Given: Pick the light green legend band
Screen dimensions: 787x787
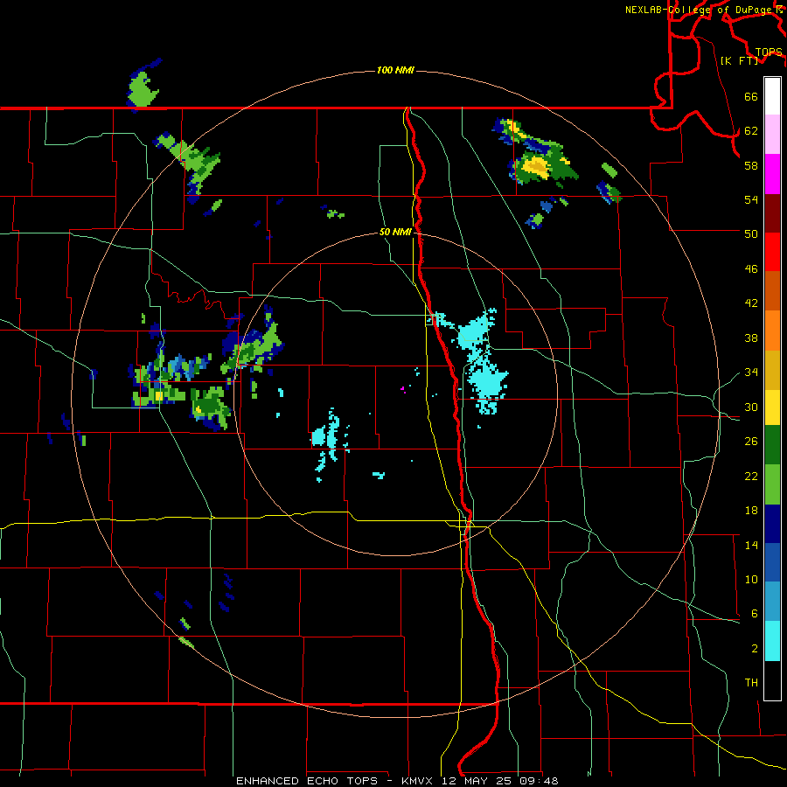Looking at the screenshot, I should point(772,484).
